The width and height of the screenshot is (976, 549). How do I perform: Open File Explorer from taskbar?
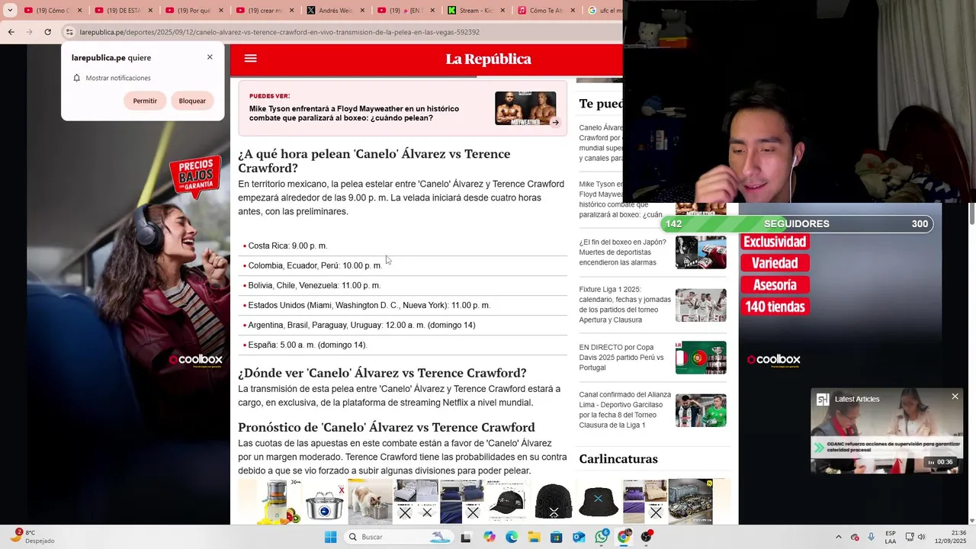(534, 537)
